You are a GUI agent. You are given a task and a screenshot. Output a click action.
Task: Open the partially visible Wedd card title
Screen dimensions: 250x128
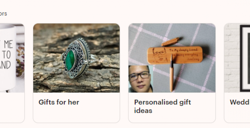pos(240,102)
